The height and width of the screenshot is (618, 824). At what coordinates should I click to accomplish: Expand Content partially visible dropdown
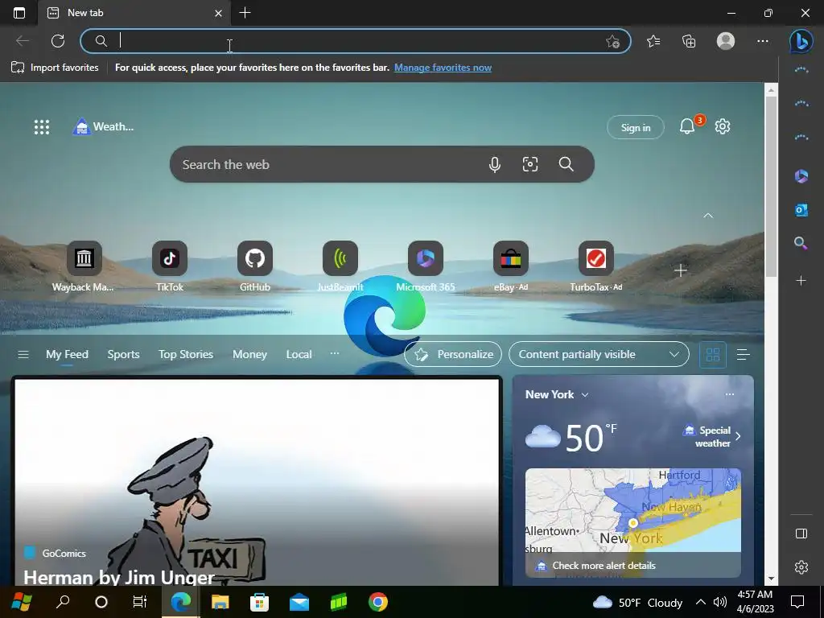click(599, 354)
